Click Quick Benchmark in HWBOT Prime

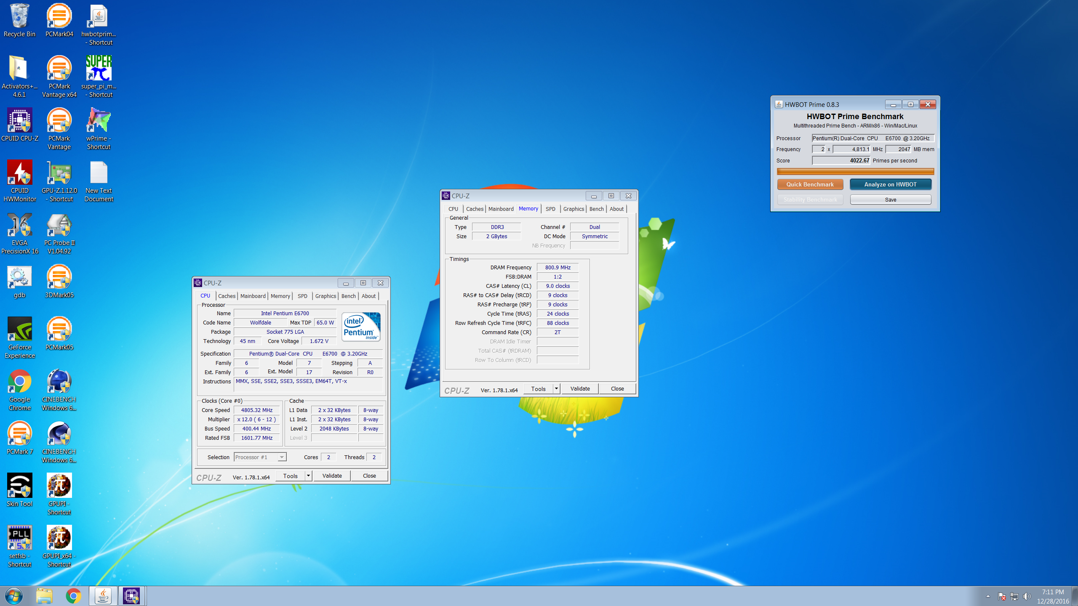[810, 184]
